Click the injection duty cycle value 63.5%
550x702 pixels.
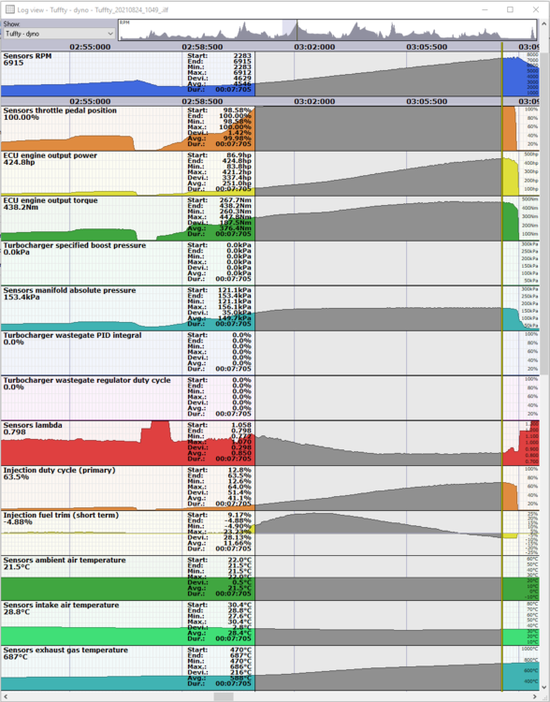click(16, 477)
